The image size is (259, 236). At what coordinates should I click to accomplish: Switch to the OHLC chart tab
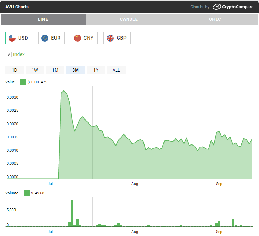point(215,19)
